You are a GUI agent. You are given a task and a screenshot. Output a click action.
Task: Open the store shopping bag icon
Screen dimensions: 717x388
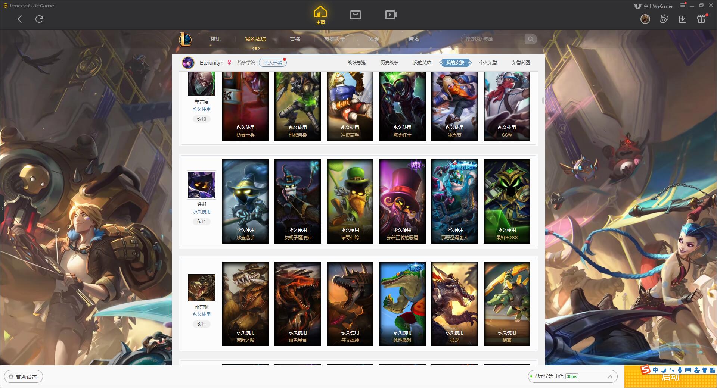[355, 15]
